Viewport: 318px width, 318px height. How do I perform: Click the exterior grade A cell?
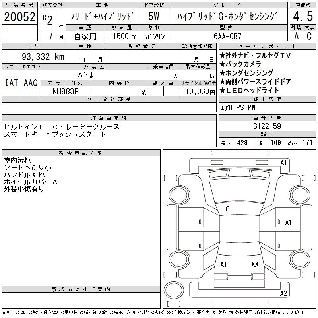click(x=296, y=36)
